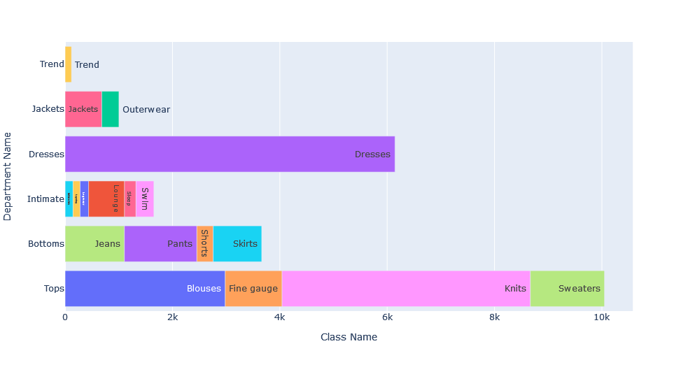Click the red Lounge bar segment
Image resolution: width=688 pixels, height=367 pixels.
[106, 199]
